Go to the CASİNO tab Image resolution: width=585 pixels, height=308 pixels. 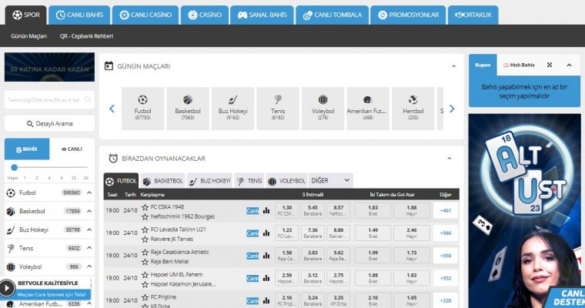click(x=205, y=15)
